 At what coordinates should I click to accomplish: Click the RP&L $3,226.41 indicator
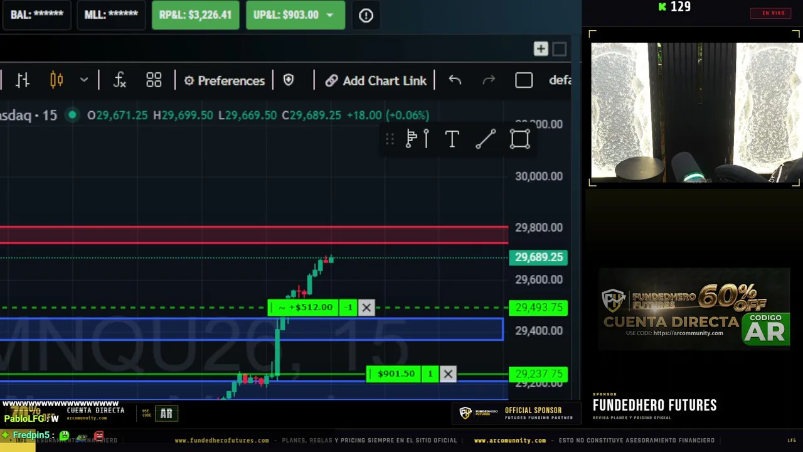[195, 15]
